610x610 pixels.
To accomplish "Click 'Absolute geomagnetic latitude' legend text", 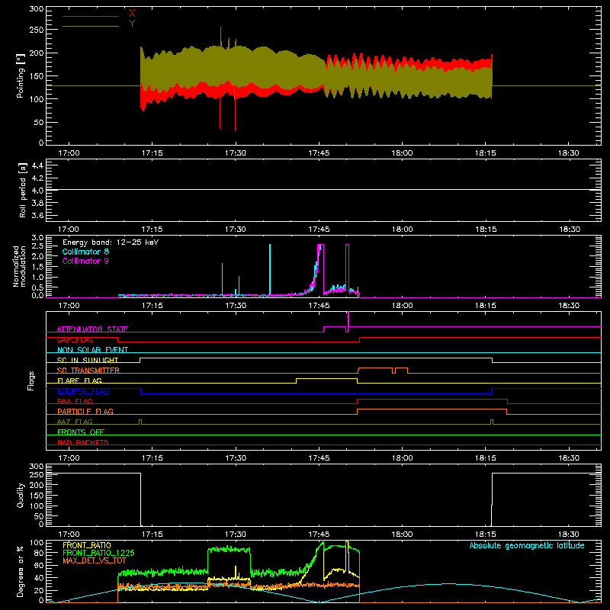I will tap(527, 545).
